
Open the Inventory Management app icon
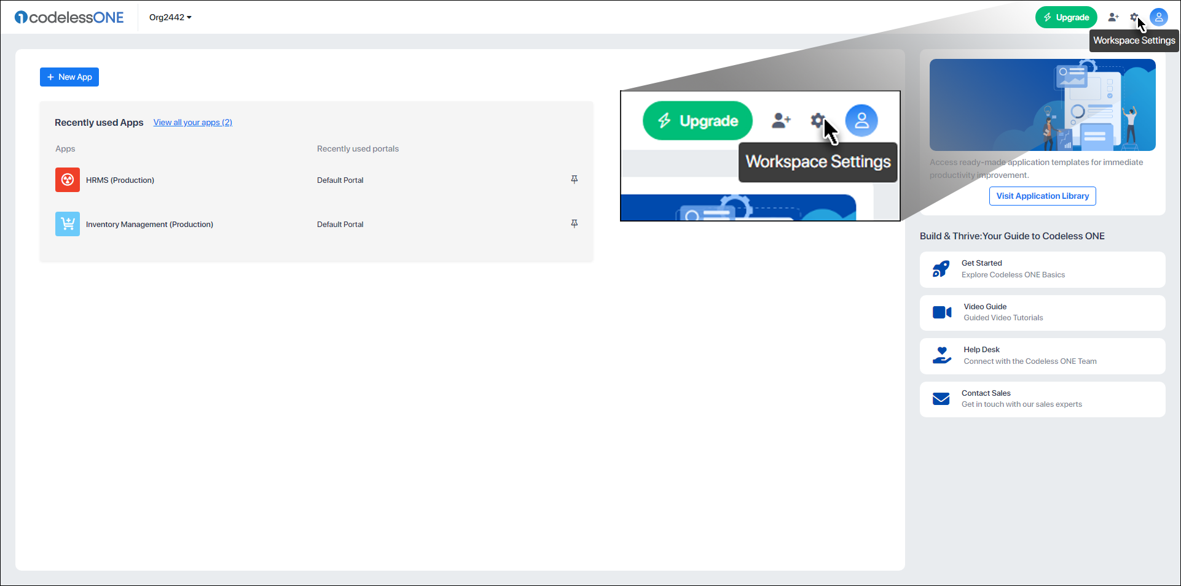[x=68, y=224]
